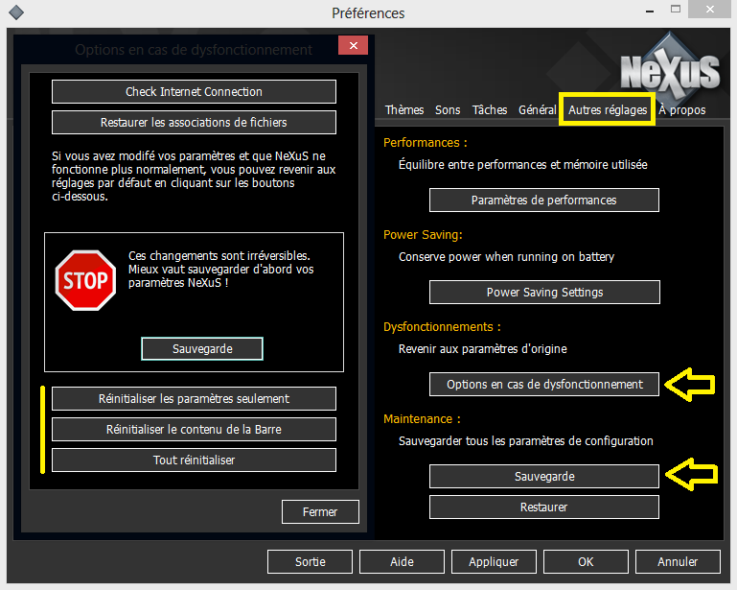Click the Appliquer button

(x=494, y=562)
